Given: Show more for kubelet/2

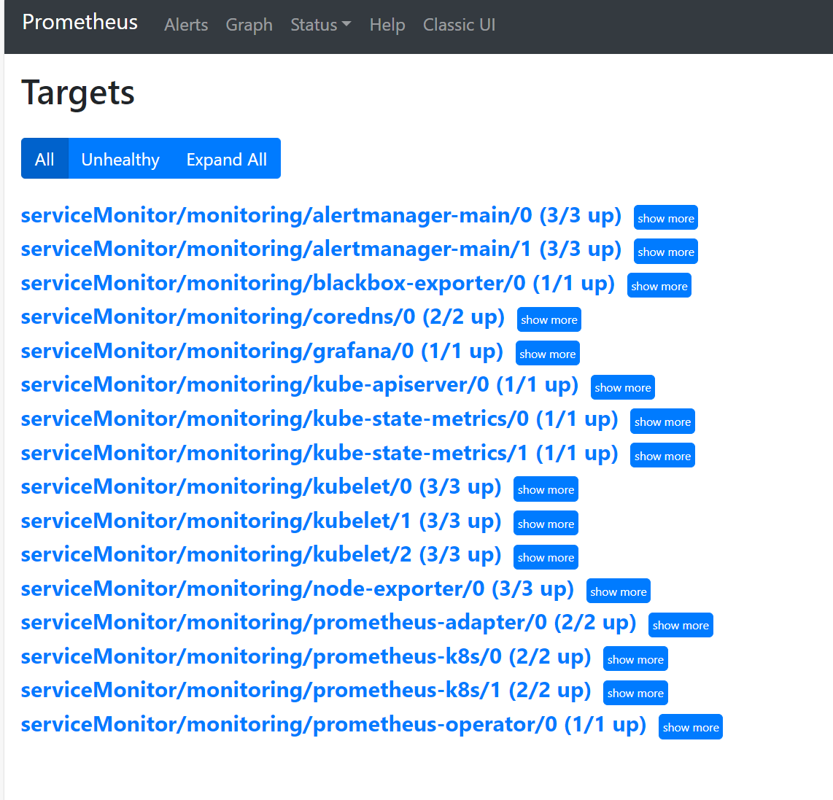Looking at the screenshot, I should [546, 557].
